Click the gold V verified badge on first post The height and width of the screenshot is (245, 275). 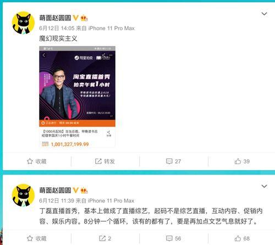75,18
